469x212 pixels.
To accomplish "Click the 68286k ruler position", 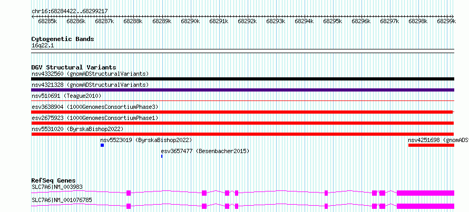I will pyautogui.click(x=76, y=21).
